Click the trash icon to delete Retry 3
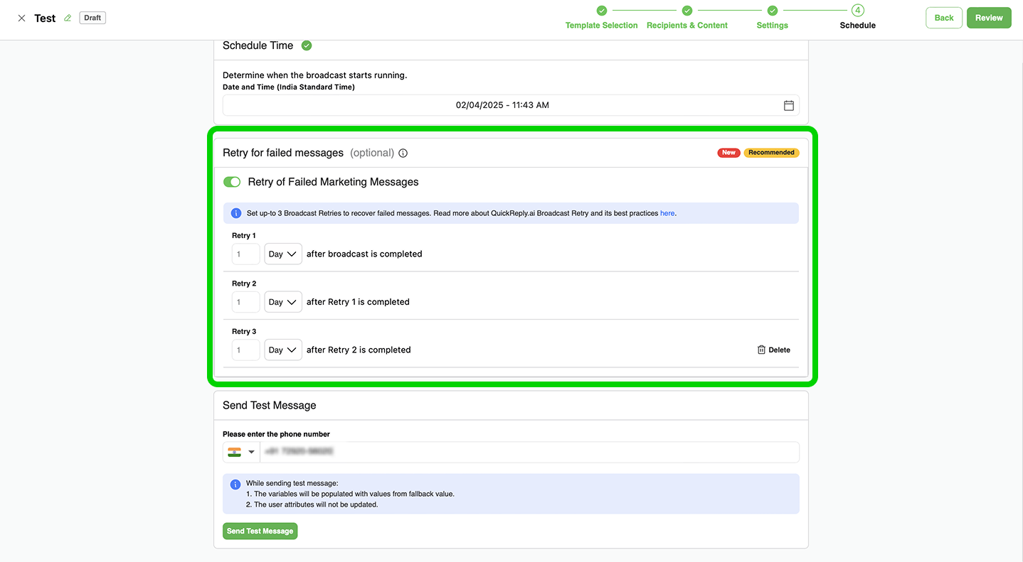 pos(761,350)
